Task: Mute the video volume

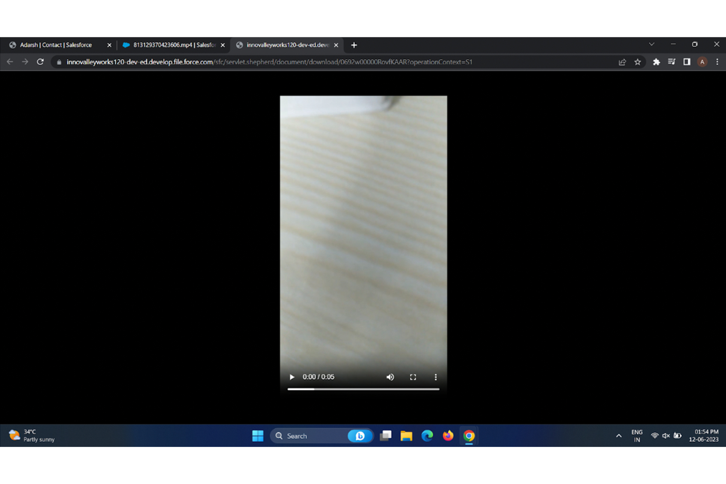Action: coord(390,377)
